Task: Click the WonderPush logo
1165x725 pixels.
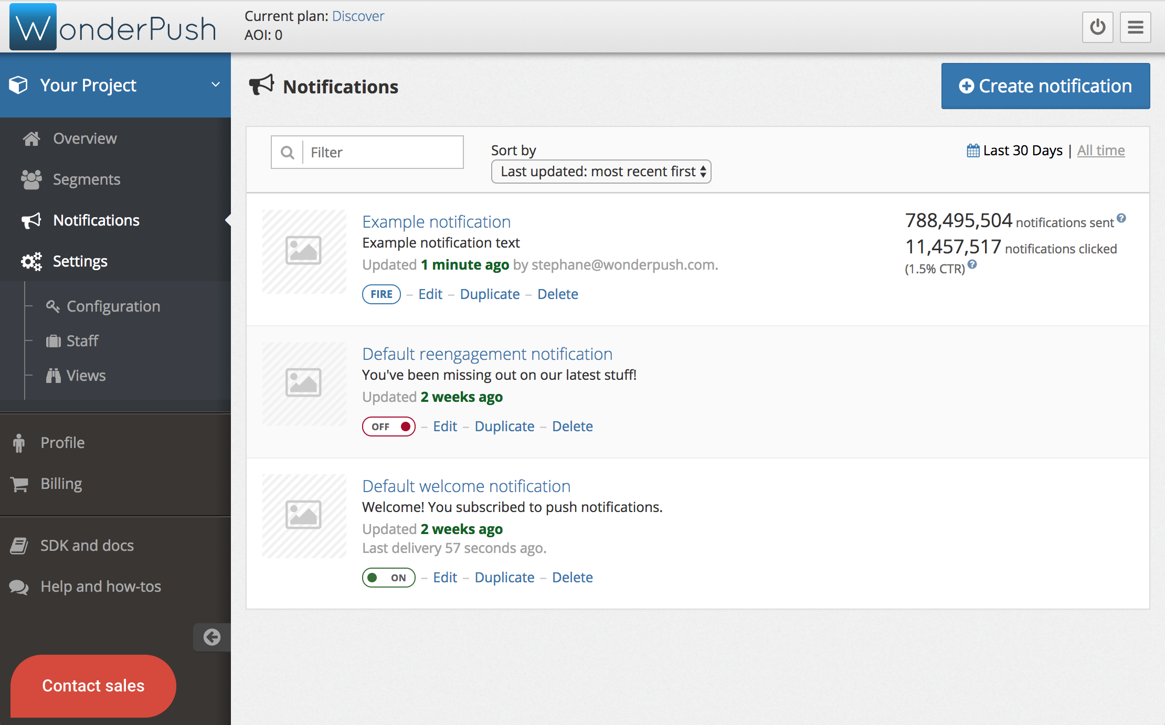Action: 113,27
